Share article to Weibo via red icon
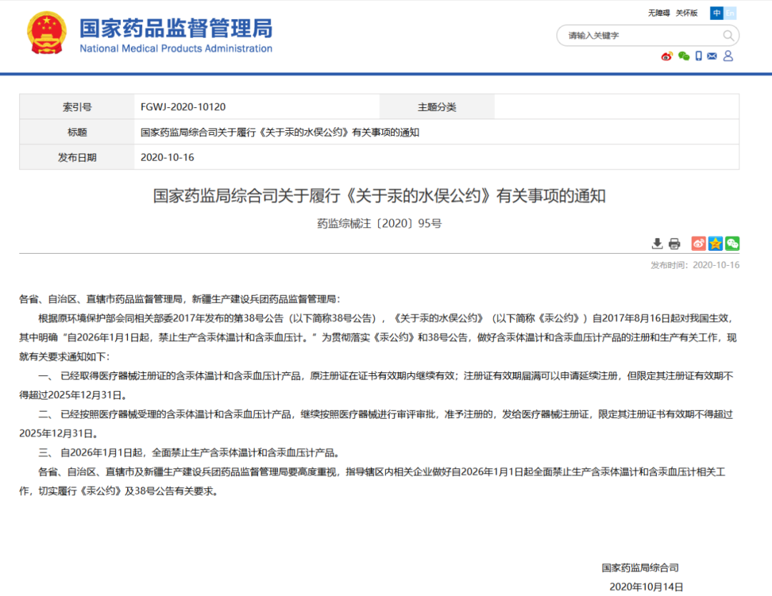This screenshot has width=772, height=596. tap(698, 244)
